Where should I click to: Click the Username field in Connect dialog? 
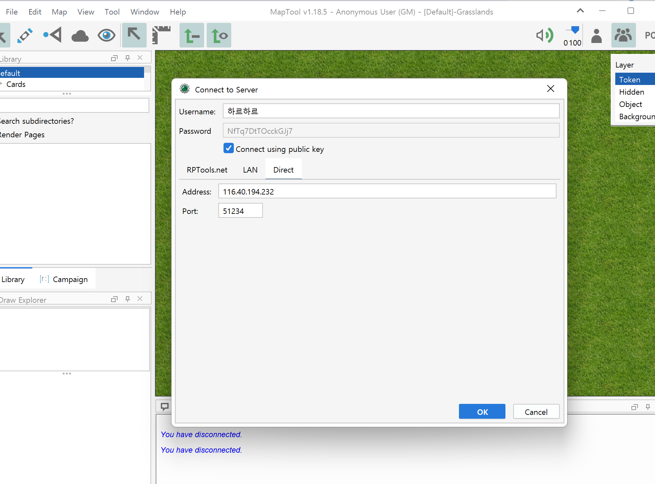coord(391,111)
